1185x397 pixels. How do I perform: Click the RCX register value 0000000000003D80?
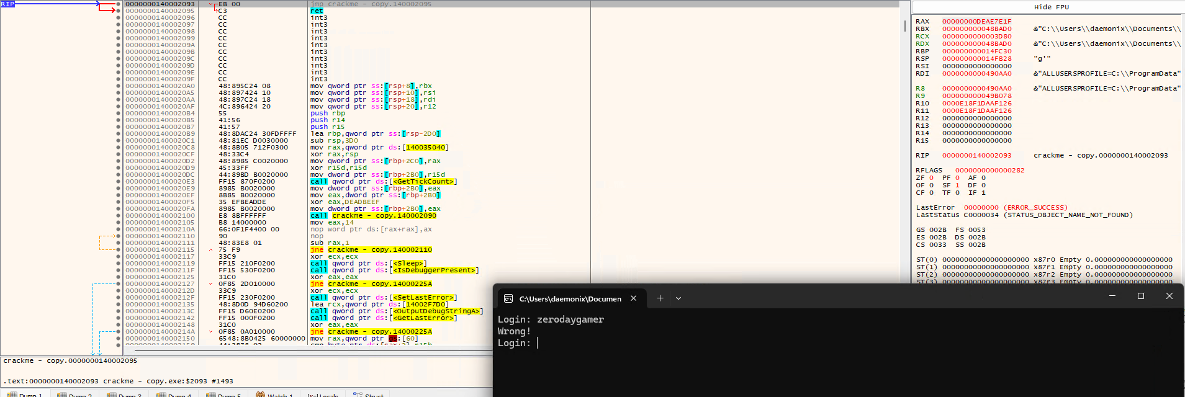point(976,36)
